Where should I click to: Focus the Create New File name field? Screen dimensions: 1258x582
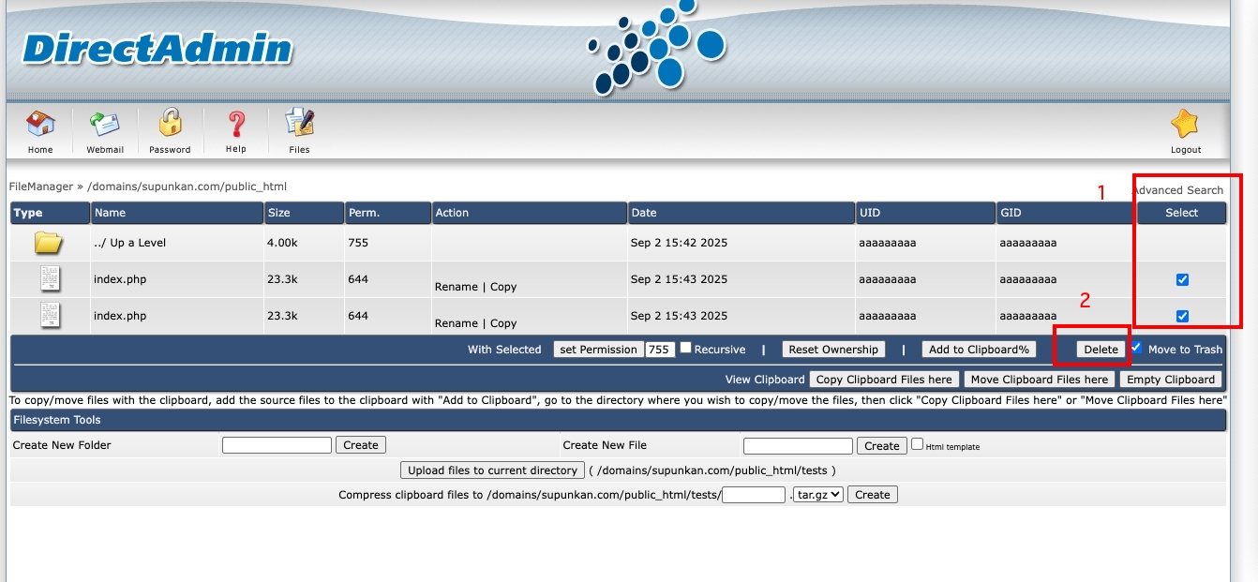click(x=798, y=446)
